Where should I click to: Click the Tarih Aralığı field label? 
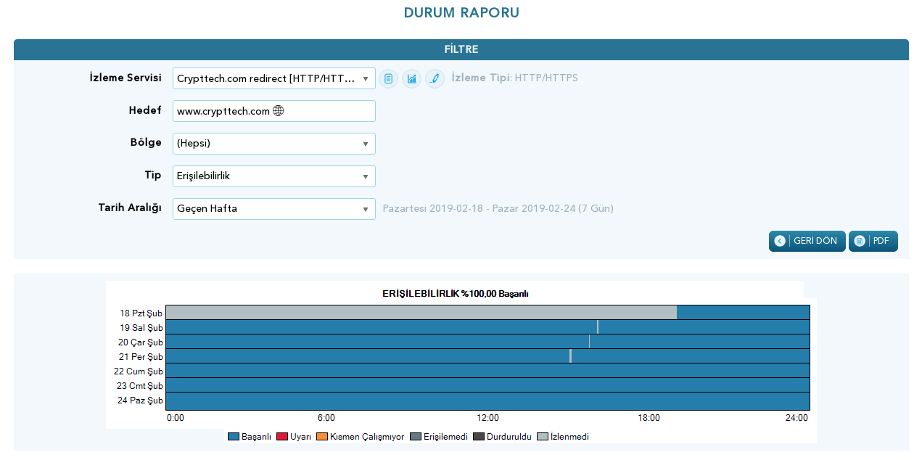(x=130, y=208)
